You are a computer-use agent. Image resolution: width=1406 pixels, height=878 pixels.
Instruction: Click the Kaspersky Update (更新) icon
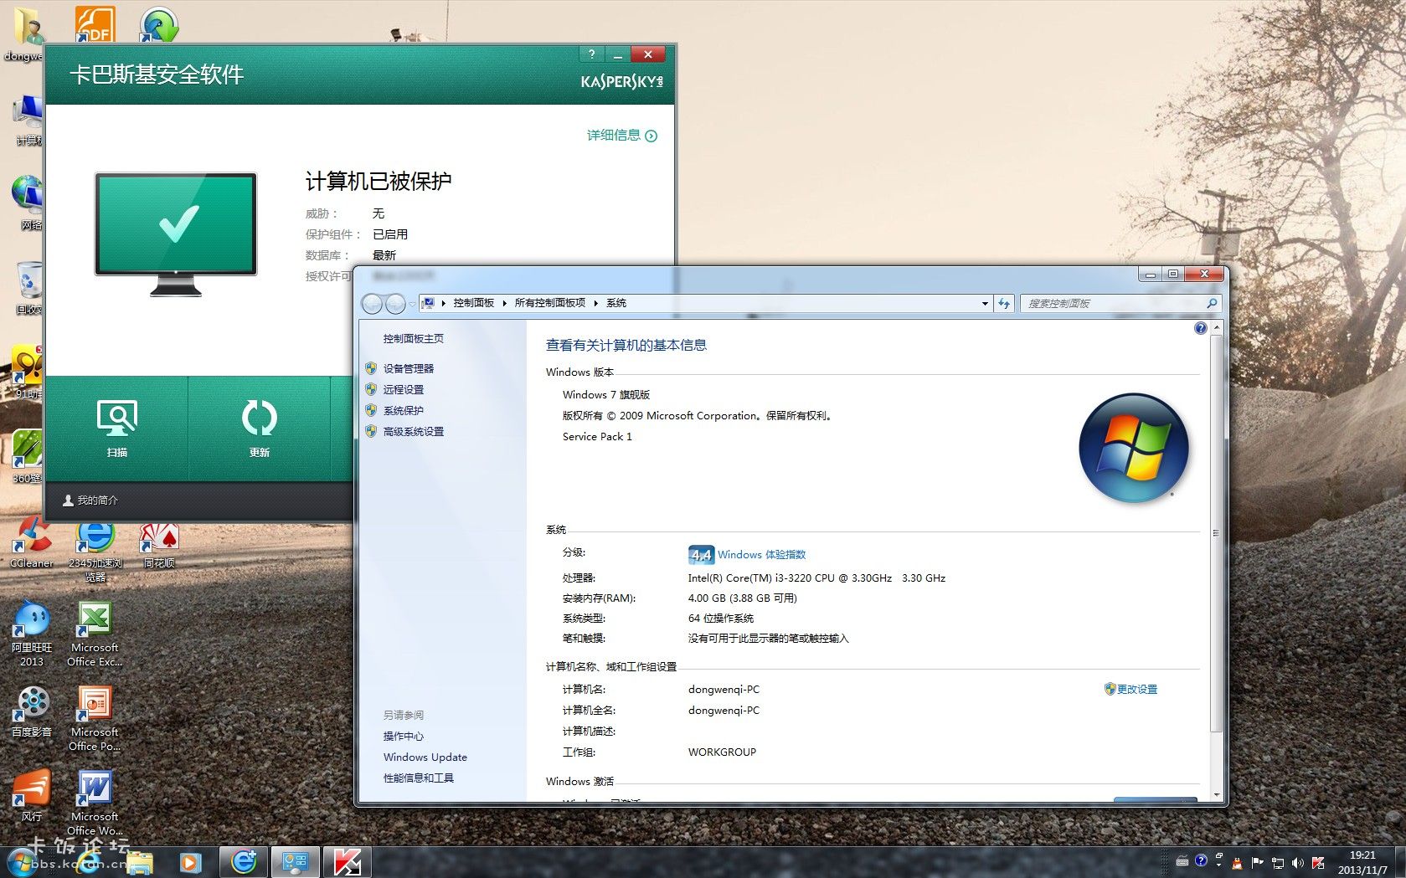(x=260, y=418)
